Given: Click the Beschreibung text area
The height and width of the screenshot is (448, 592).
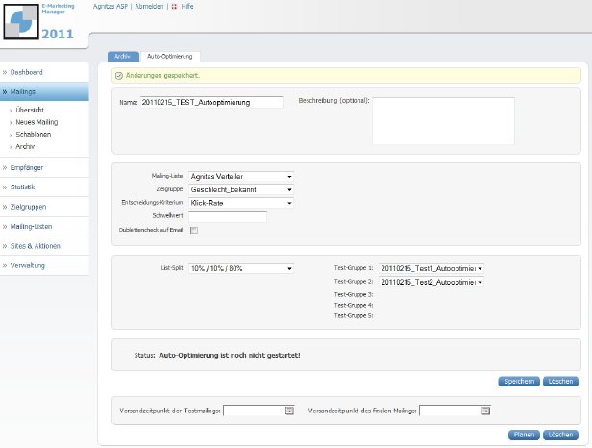Looking at the screenshot, I should (x=443, y=121).
